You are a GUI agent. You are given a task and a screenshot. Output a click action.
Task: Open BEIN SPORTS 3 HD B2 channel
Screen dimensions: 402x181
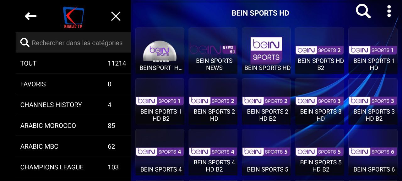tap(373, 101)
